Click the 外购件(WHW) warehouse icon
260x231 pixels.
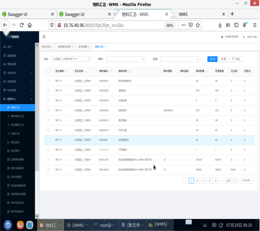(x=222, y=37)
